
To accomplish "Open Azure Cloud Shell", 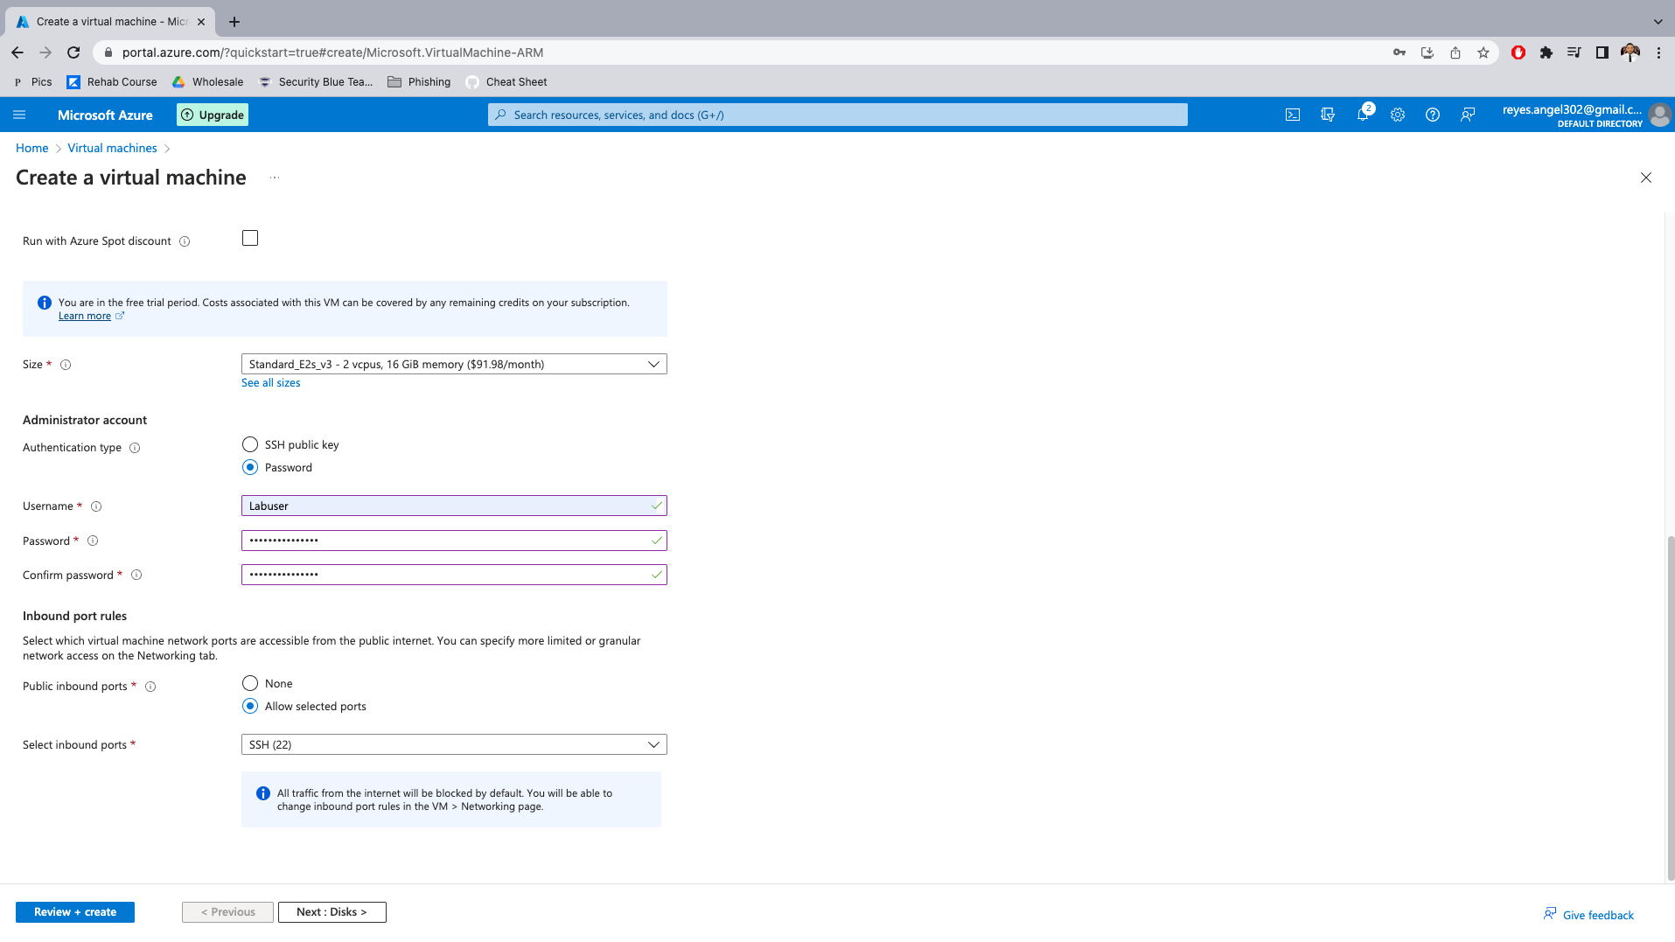I will pos(1292,115).
